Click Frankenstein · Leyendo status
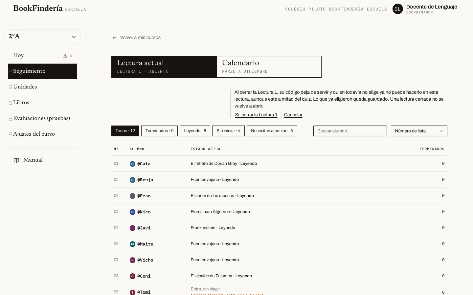This screenshot has height=295, width=473. [x=213, y=228]
